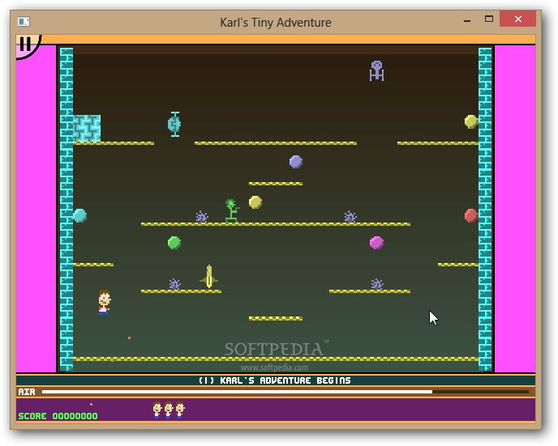
Task: Click the Karl player character sprite
Action: pyautogui.click(x=105, y=302)
